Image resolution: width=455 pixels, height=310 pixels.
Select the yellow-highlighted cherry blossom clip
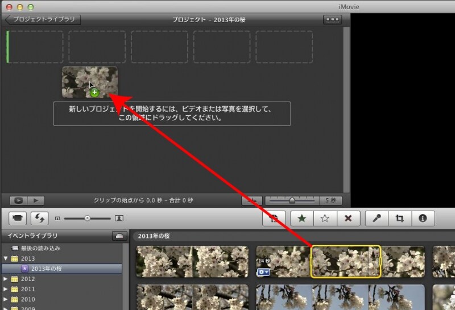[x=345, y=262]
